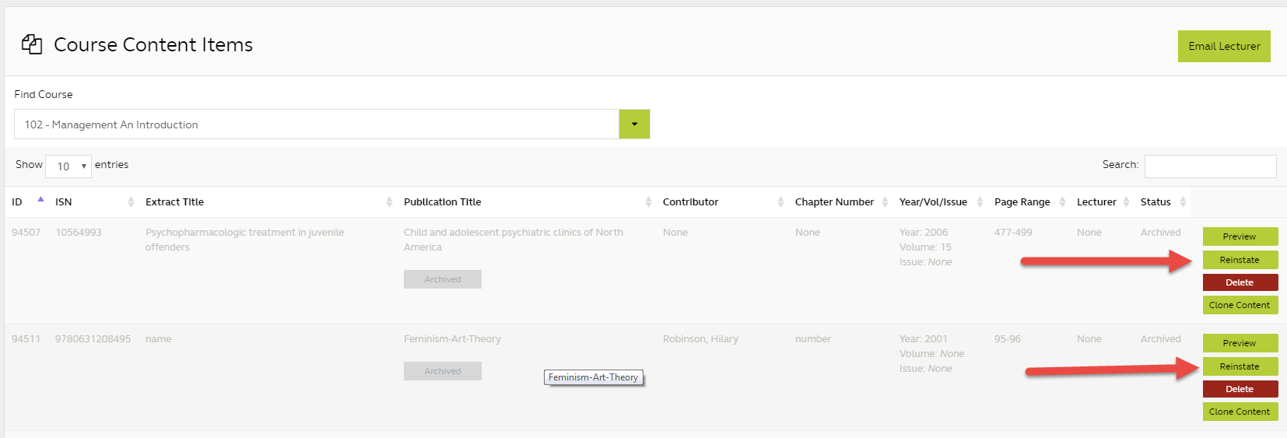Focus the Search input field

click(1210, 166)
